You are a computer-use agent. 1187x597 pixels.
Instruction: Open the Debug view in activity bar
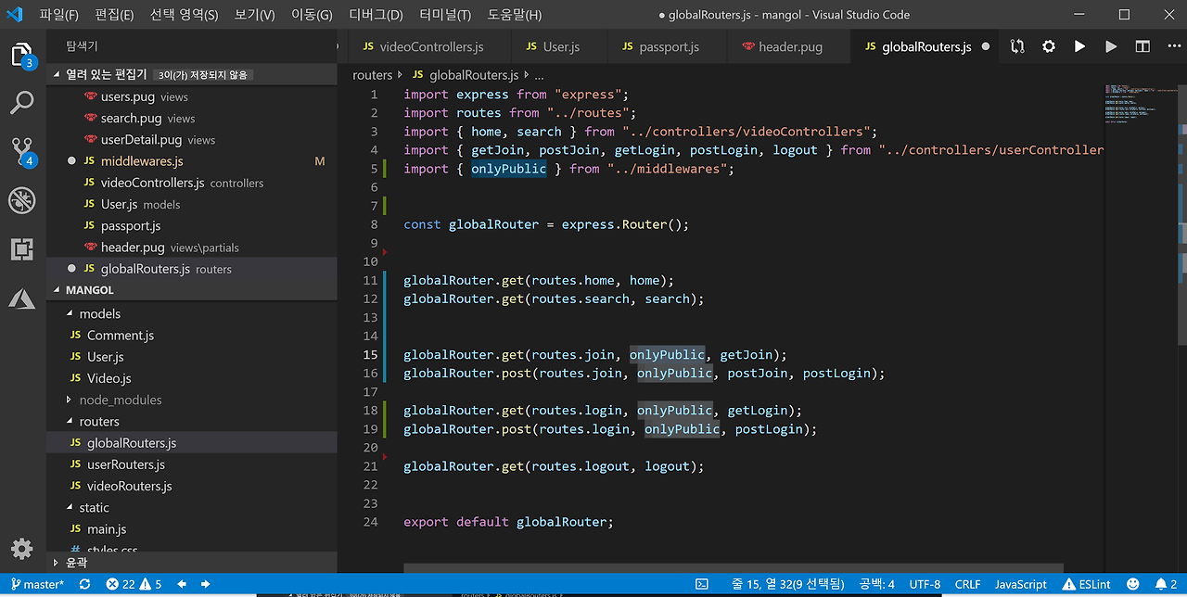(22, 200)
